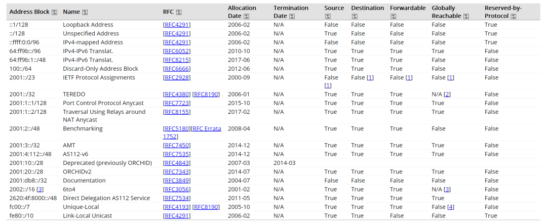This screenshot has height=223, width=547.
Task: Click the Destination column sort icon
Action: tap(354, 16)
